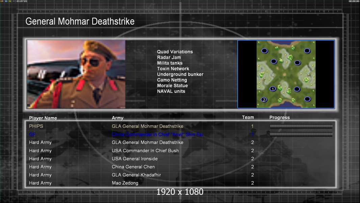Click the 'Team' column header
Screen dimensions: 360x203
[248, 117]
